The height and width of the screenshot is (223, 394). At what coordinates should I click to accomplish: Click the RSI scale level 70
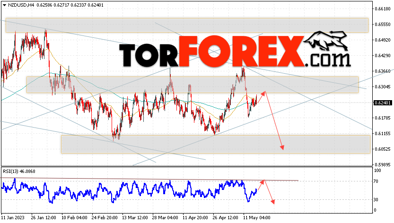tap(376, 181)
